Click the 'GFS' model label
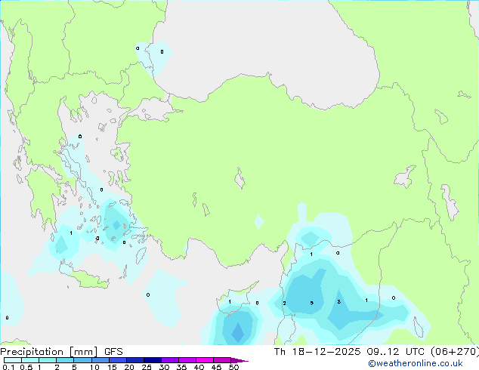 (113, 352)
